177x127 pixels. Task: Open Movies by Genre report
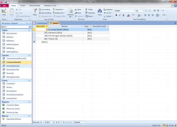point(13,109)
